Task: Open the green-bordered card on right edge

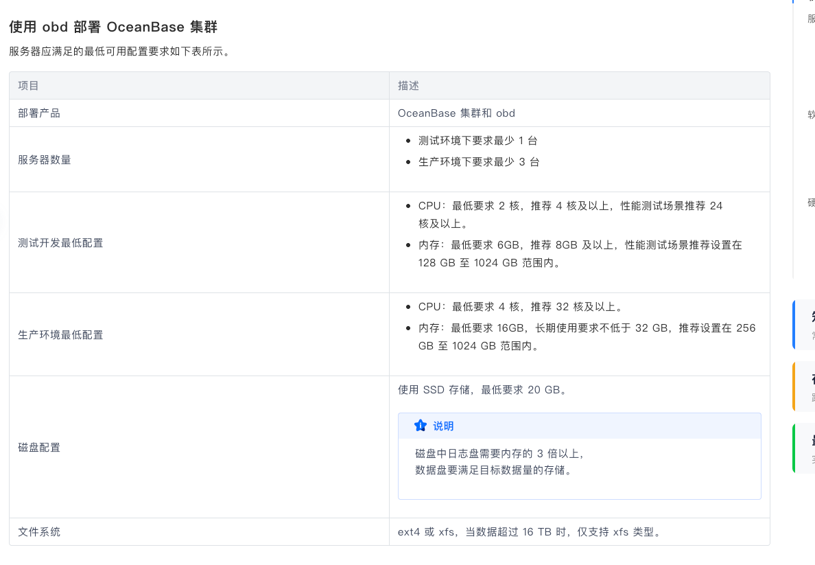Action: click(804, 448)
